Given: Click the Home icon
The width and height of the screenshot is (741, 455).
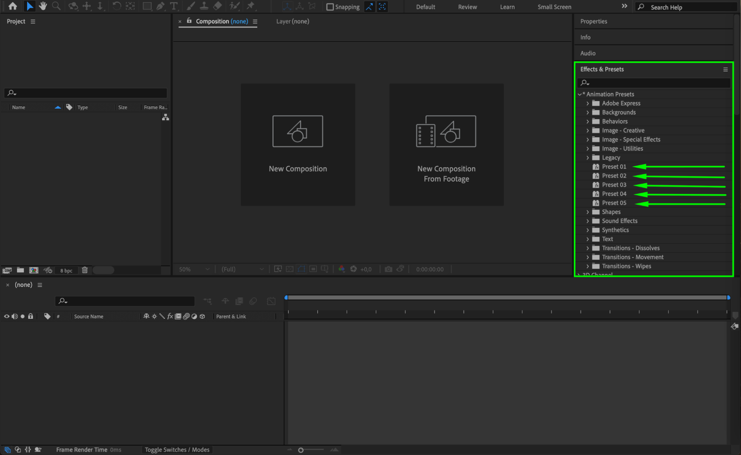Looking at the screenshot, I should coord(13,6).
